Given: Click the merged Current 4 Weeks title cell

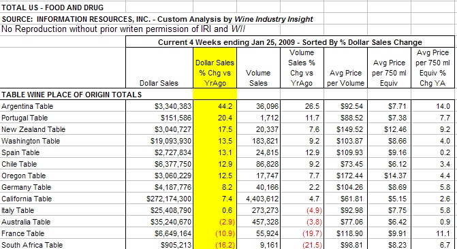Looking at the screenshot, I should (290, 42).
